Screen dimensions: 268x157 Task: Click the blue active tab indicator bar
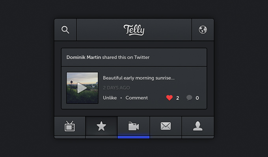134,137
